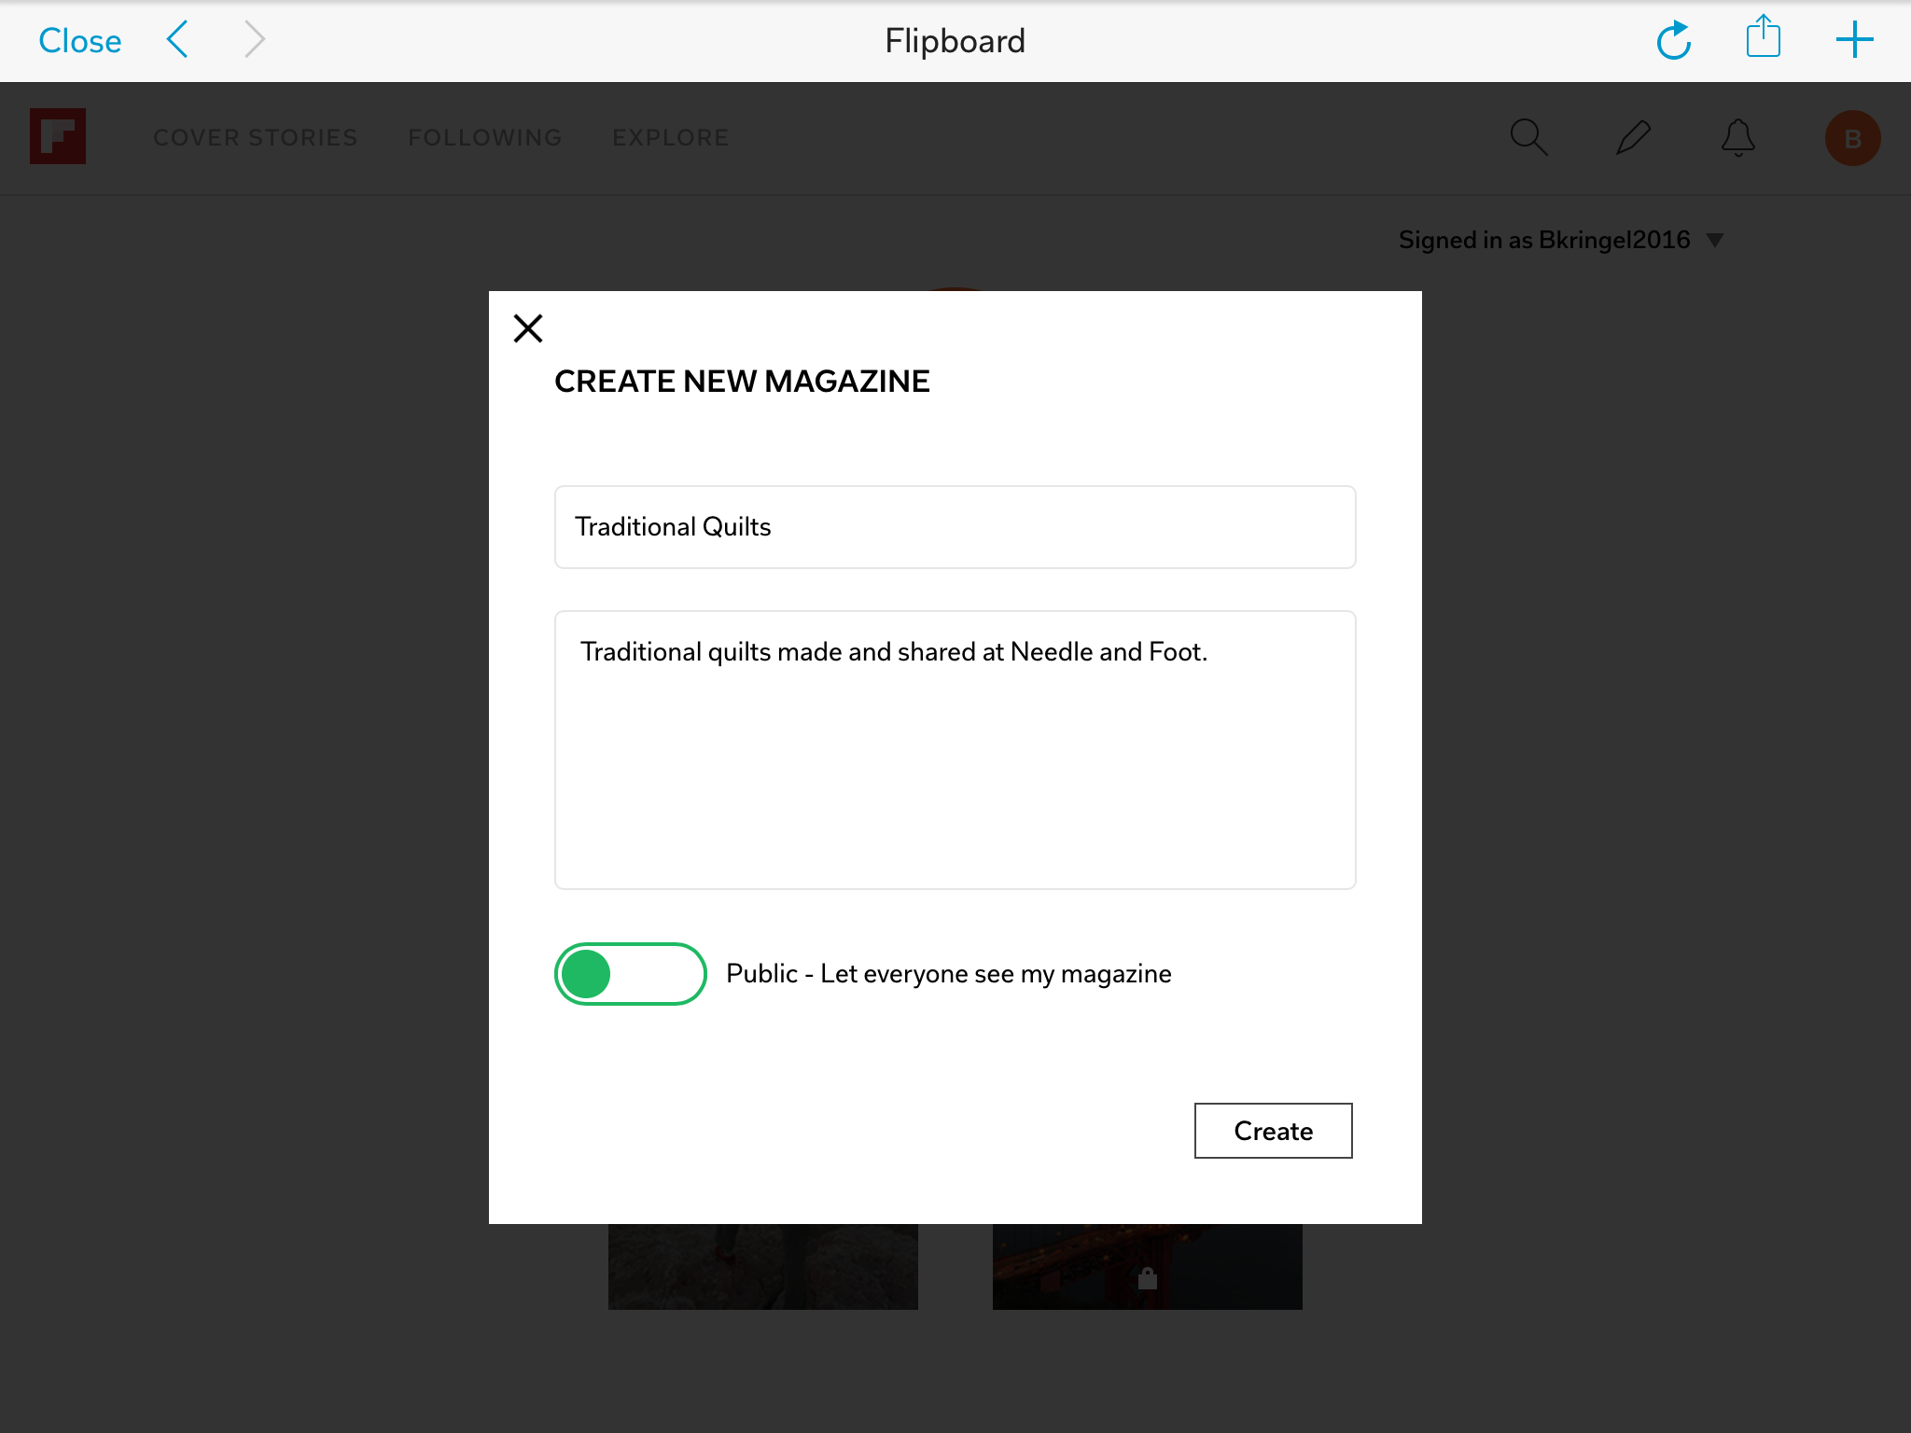This screenshot has height=1433, width=1911.
Task: Open profile avatar B
Action: 1852,138
